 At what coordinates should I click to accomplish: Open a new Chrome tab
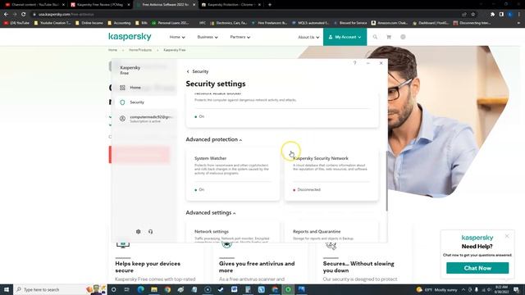pyautogui.click(x=270, y=5)
